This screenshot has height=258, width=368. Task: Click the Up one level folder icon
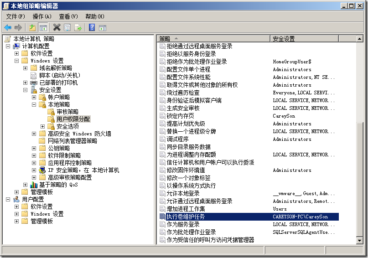32,27
